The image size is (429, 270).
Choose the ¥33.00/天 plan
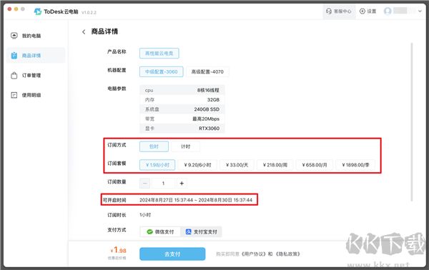click(x=237, y=165)
